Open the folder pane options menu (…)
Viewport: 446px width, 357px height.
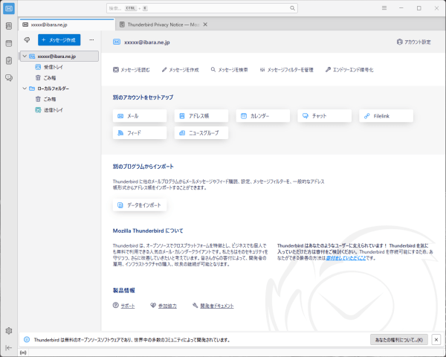[x=91, y=40]
